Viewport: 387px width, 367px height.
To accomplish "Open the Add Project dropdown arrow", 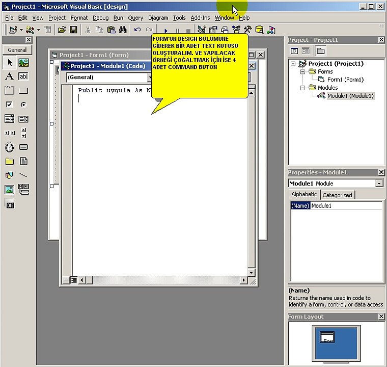I will pos(21,30).
